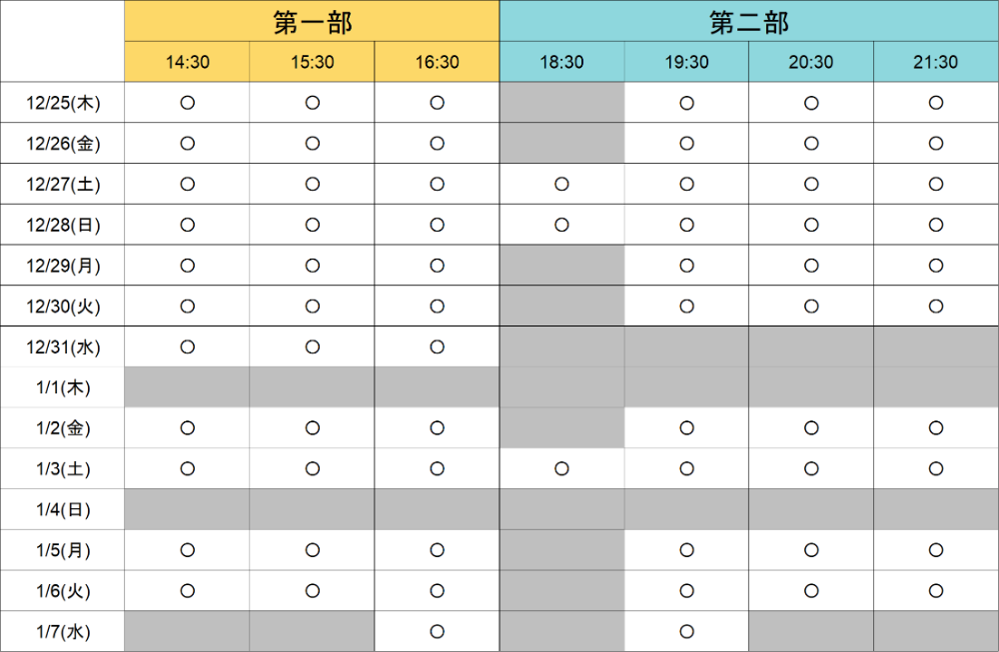Screen dimensions: 999x652
Task: Click the greyed-out 12/25 18:30 cell
Action: [561, 103]
